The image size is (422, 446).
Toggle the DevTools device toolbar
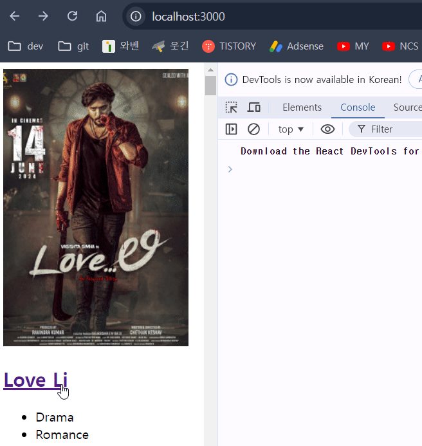pos(254,107)
